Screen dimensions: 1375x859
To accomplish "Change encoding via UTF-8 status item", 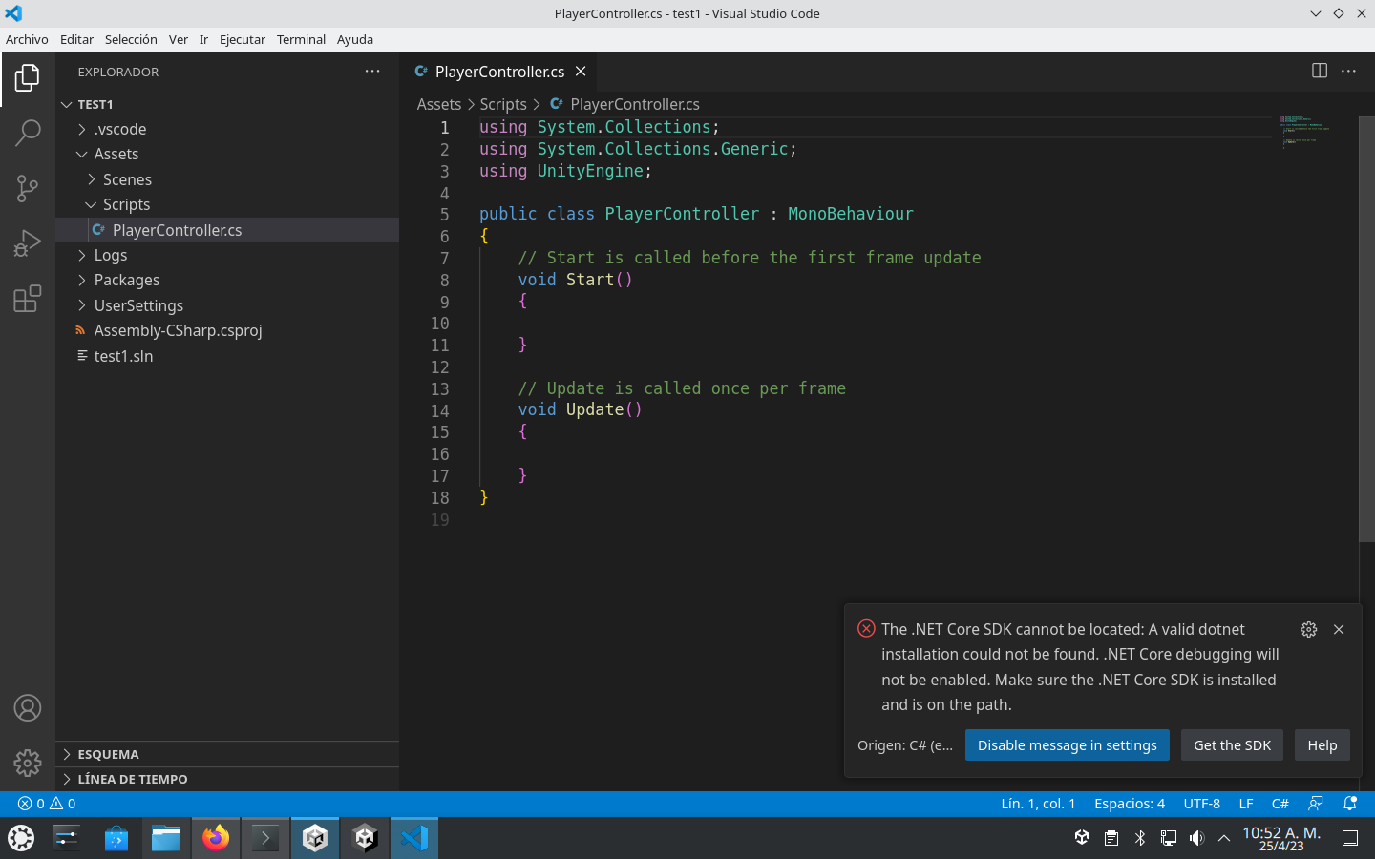I will 1202,804.
